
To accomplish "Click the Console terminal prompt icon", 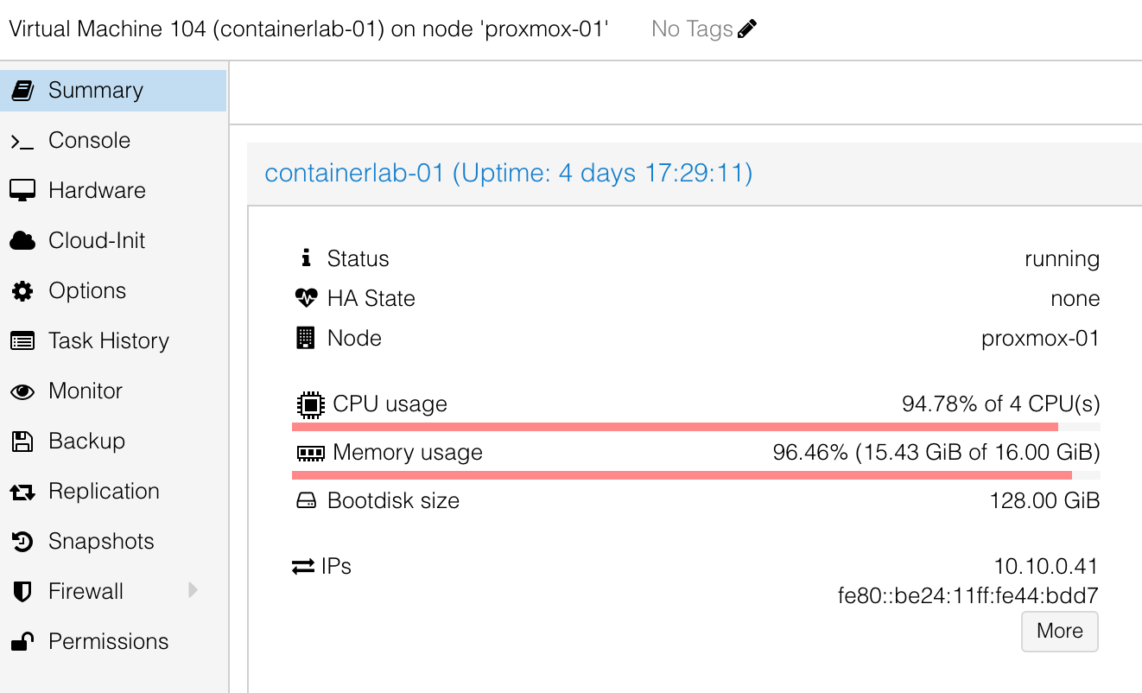I will (x=22, y=141).
